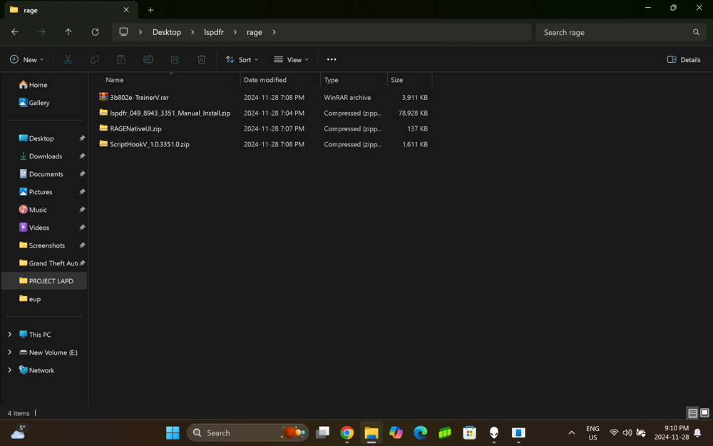Open the Sort dropdown
The width and height of the screenshot is (713, 446).
241,59
